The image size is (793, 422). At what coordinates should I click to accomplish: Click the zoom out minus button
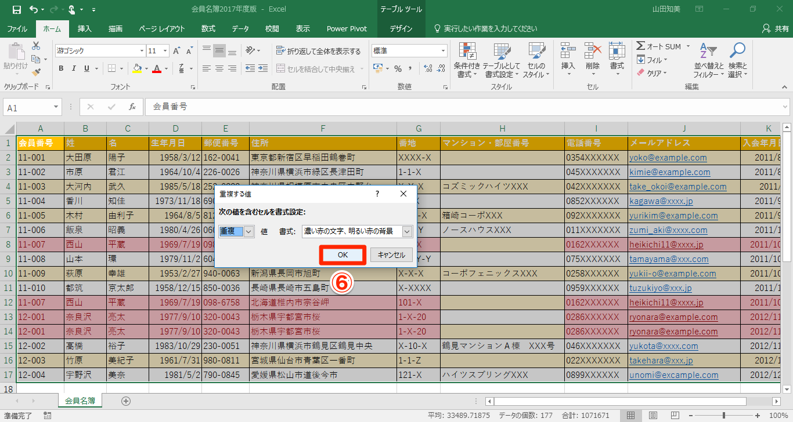click(x=690, y=416)
